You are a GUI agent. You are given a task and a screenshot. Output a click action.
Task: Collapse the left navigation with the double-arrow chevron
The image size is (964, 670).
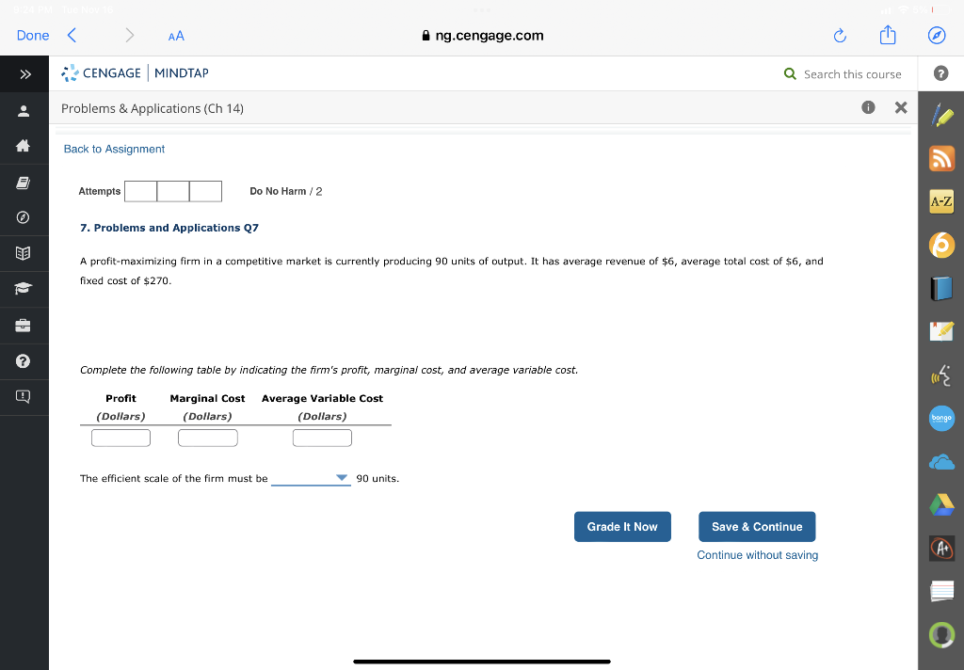tap(24, 73)
